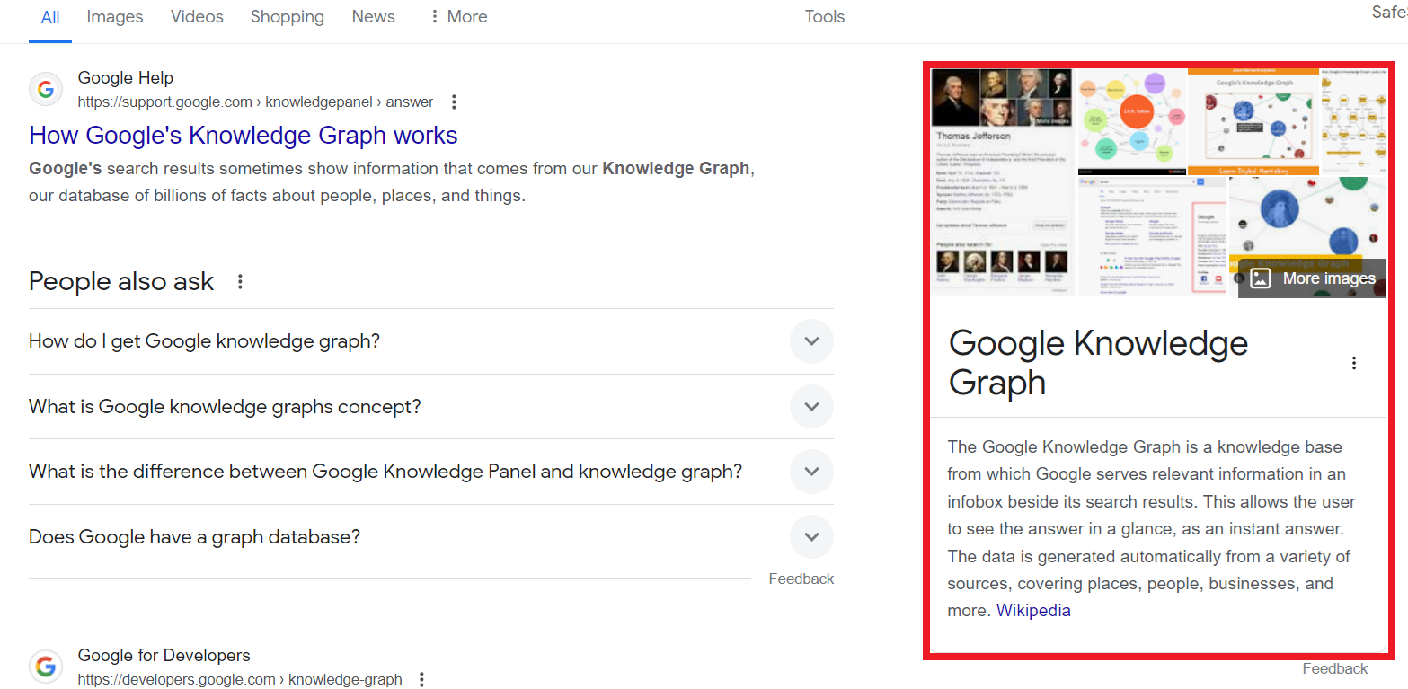1408x689 pixels.
Task: Open the All results tab
Action: coord(50,17)
